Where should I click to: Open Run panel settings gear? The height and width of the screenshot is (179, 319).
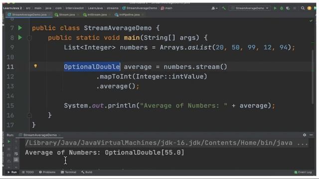pos(305,135)
